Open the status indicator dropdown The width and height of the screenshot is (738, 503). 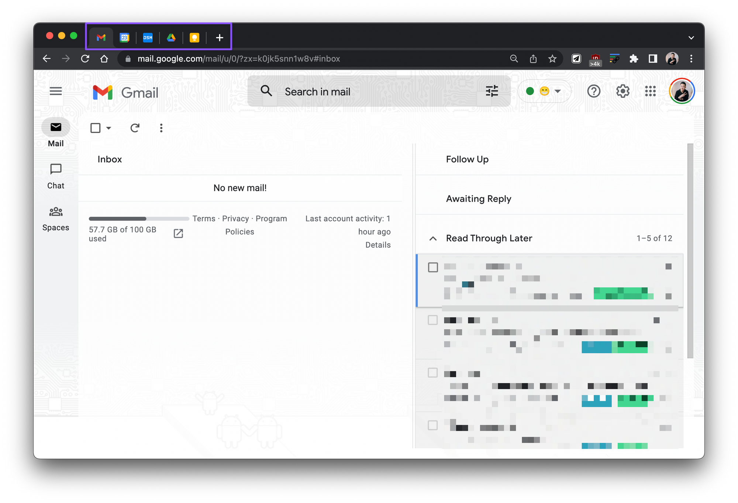[x=558, y=91]
